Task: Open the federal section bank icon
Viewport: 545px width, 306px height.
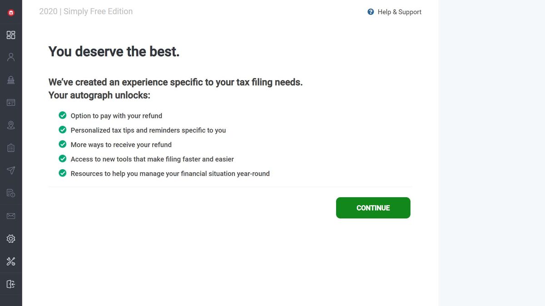Action: pos(10,79)
